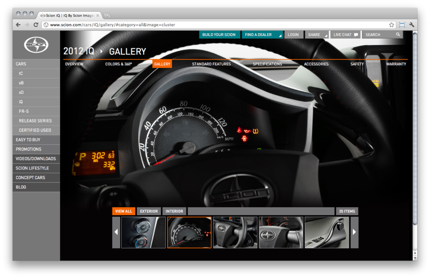Screen dimensions: 430x278
Task: Click the browser address bar
Action: point(218,25)
